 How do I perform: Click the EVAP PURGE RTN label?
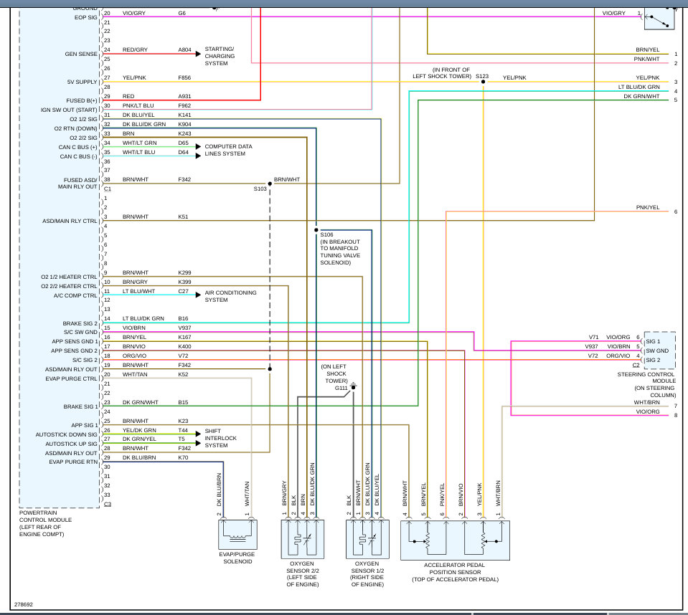73,462
